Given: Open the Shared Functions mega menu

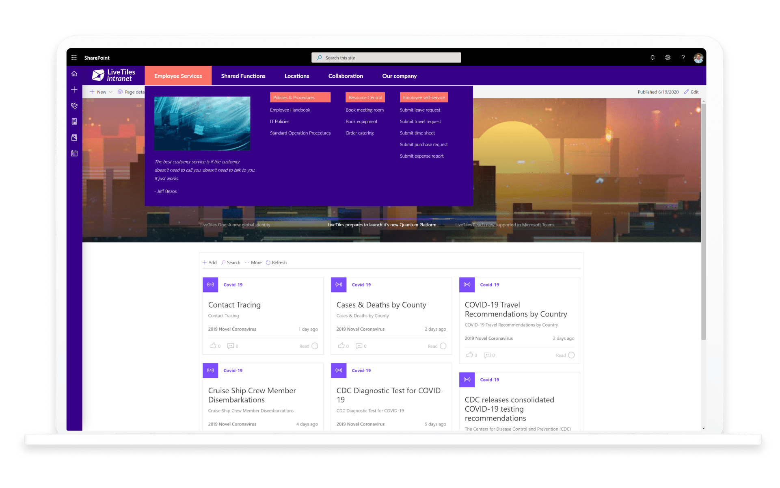Looking at the screenshot, I should pyautogui.click(x=243, y=76).
